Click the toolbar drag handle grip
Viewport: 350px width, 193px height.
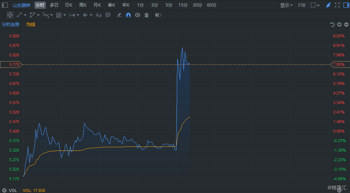3,15
